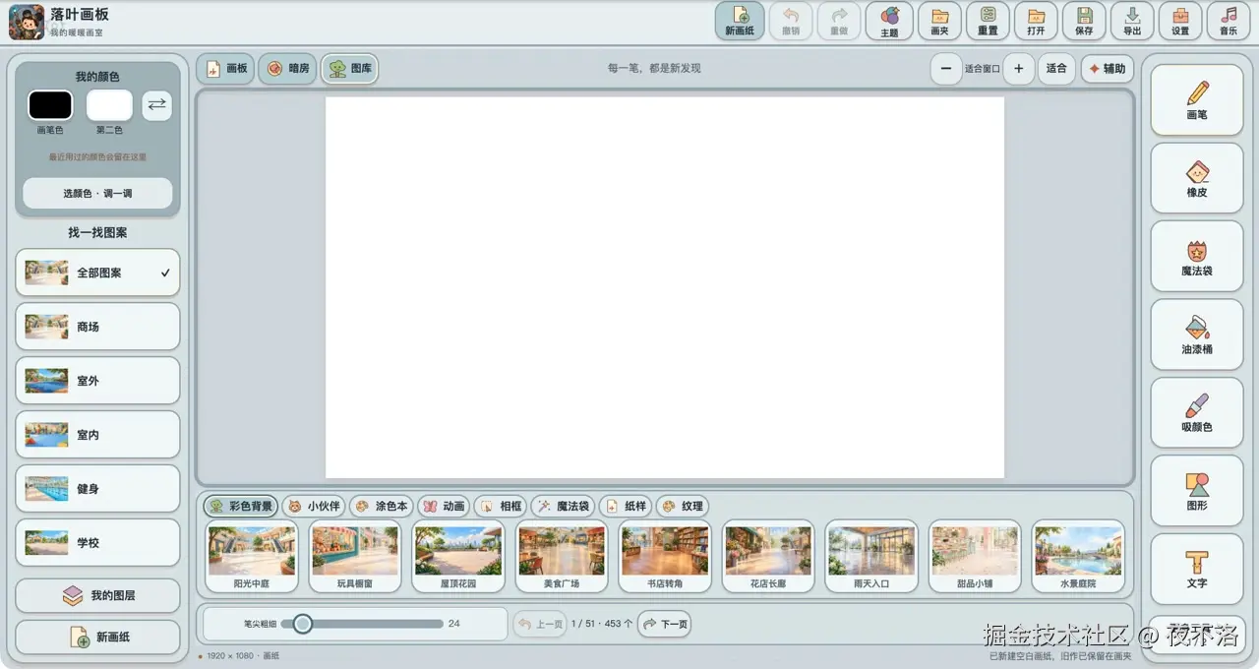The image size is (1259, 669).
Task: Select the 吸颜色 eyedropper tool
Action: (x=1197, y=413)
